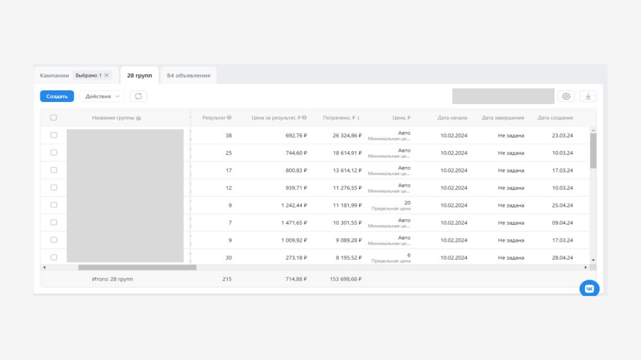Click the total spent '153 698,68 ₽'
This screenshot has width=641, height=360.
point(346,279)
